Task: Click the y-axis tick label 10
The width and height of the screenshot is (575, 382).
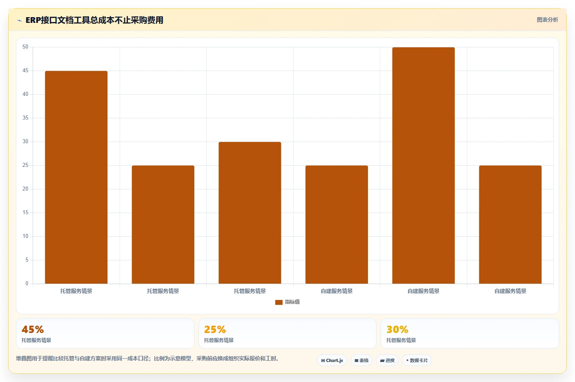Action: (25, 236)
